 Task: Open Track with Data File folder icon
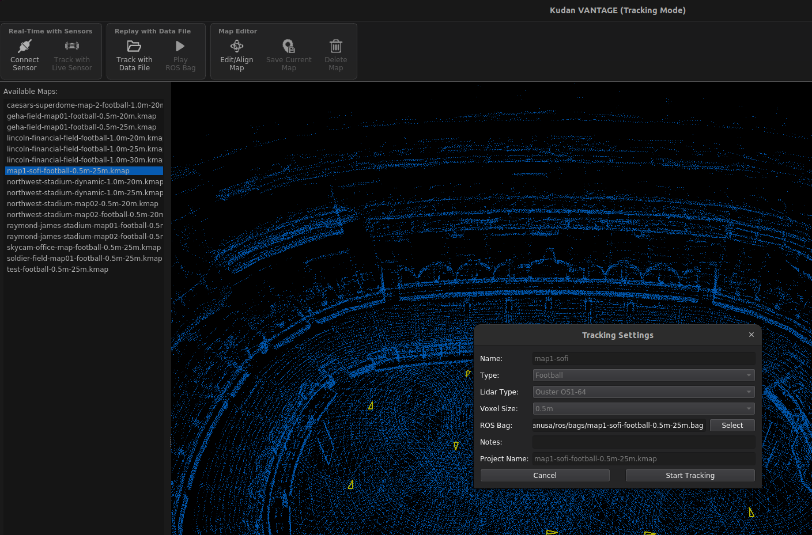pyautogui.click(x=134, y=47)
